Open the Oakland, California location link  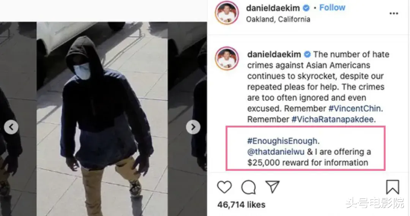[278, 19]
